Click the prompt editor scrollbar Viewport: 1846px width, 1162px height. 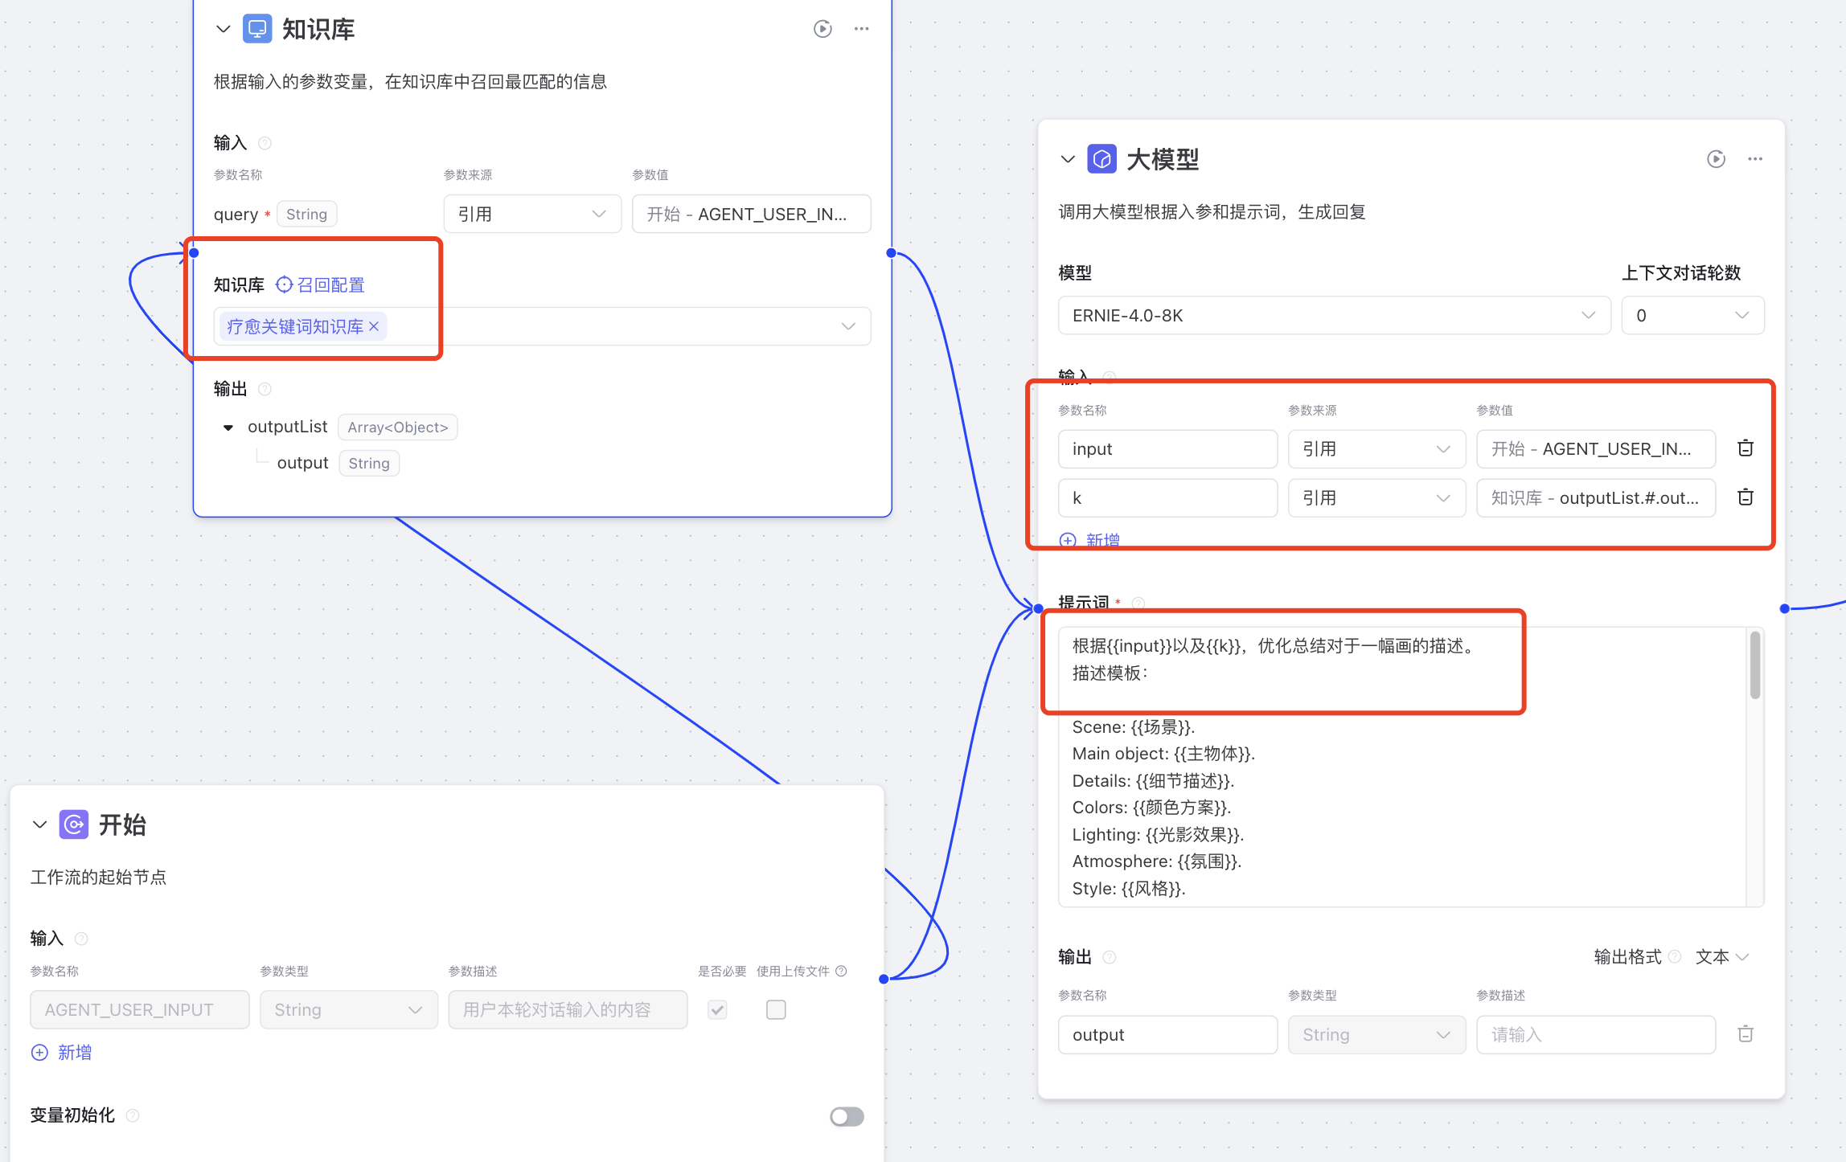pyautogui.click(x=1754, y=665)
